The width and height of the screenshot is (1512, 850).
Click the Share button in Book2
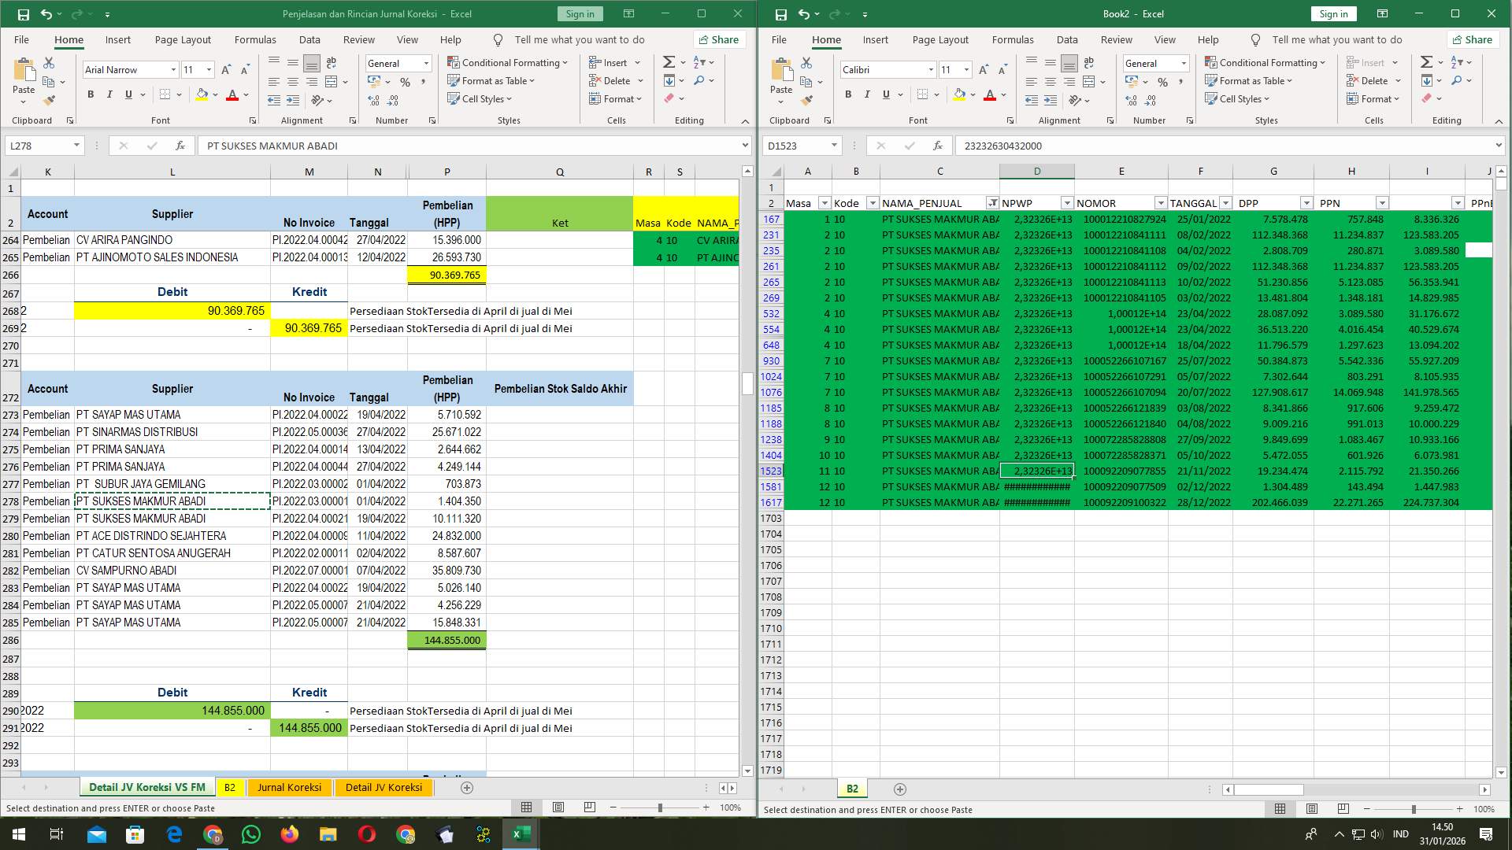pyautogui.click(x=1473, y=39)
